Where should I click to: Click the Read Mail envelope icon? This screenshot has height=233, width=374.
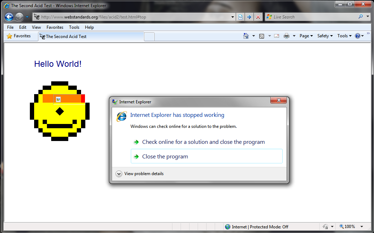(x=277, y=36)
